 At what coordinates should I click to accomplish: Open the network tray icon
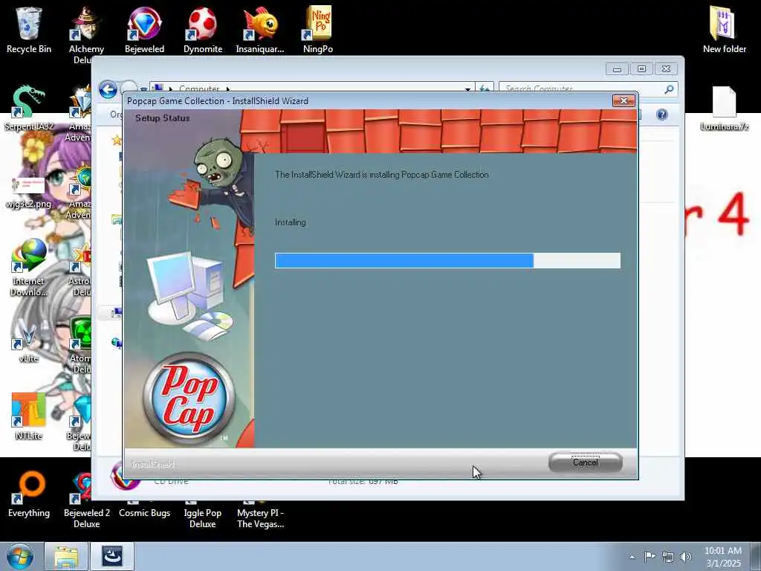point(668,557)
